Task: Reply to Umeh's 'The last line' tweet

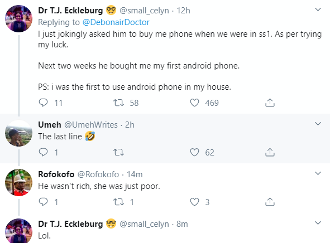Action: coord(44,152)
